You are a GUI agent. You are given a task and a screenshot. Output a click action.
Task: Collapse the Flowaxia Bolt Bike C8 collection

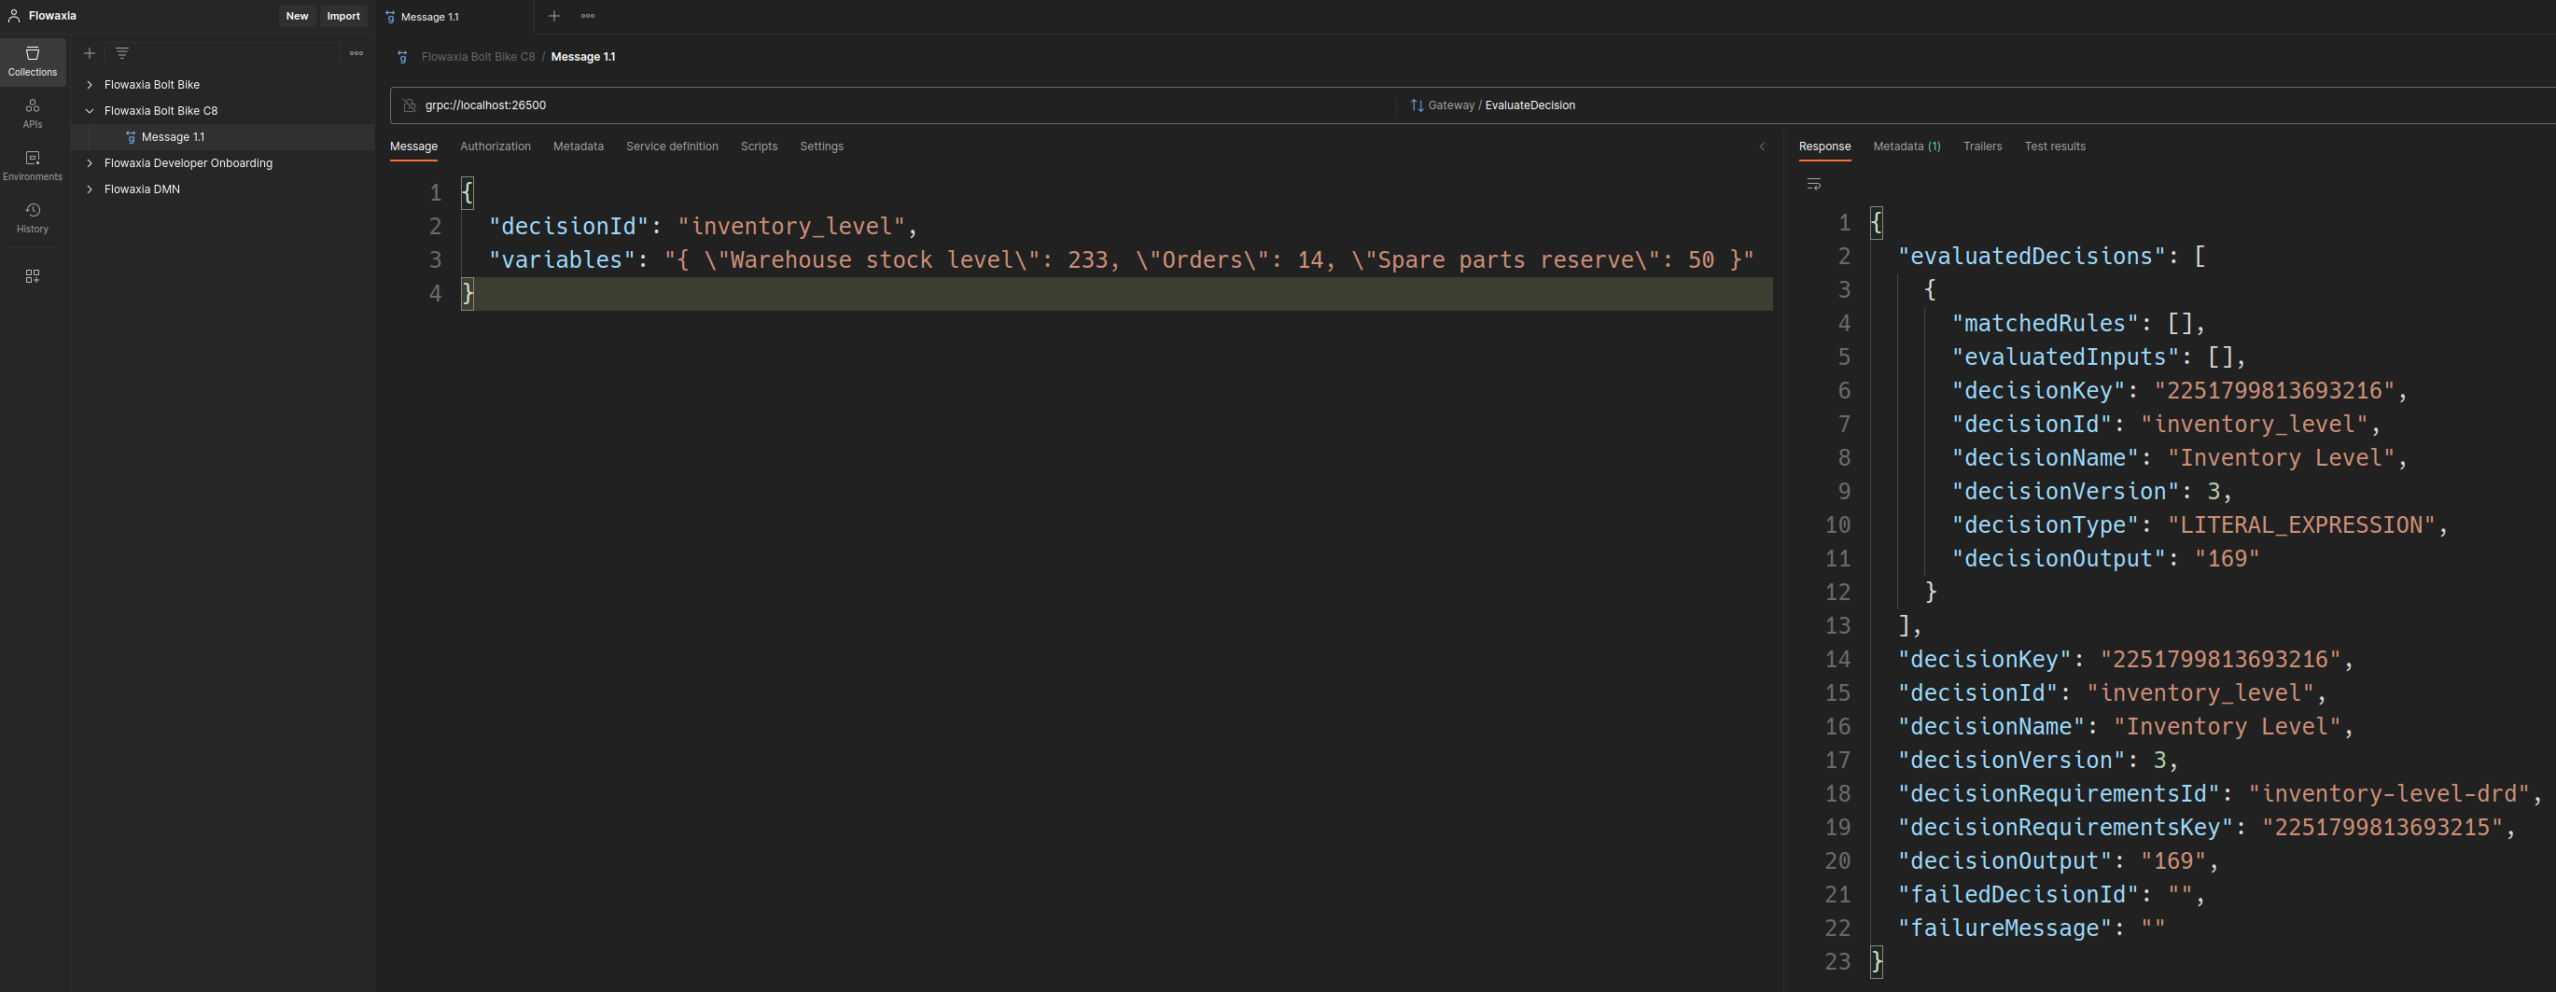point(91,111)
